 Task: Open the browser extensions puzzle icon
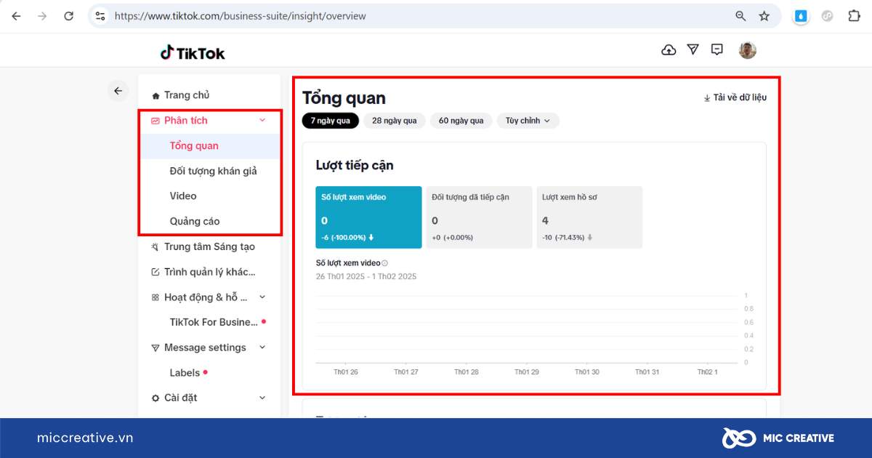(x=854, y=15)
